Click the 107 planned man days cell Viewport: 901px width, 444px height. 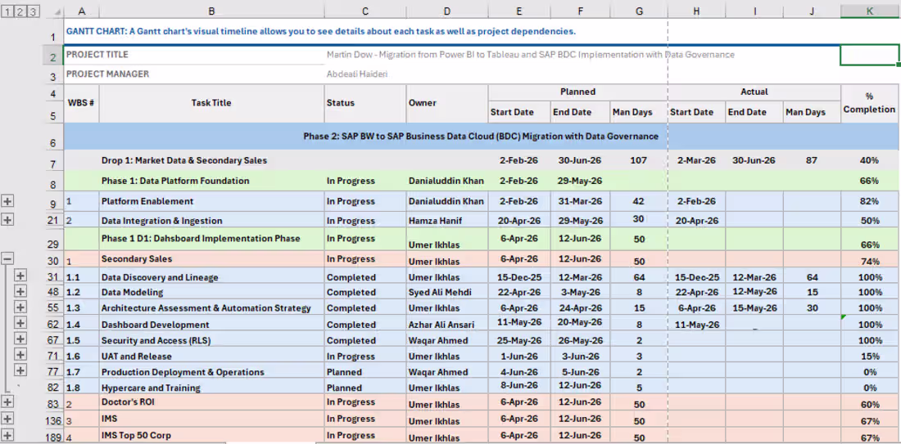pos(638,161)
